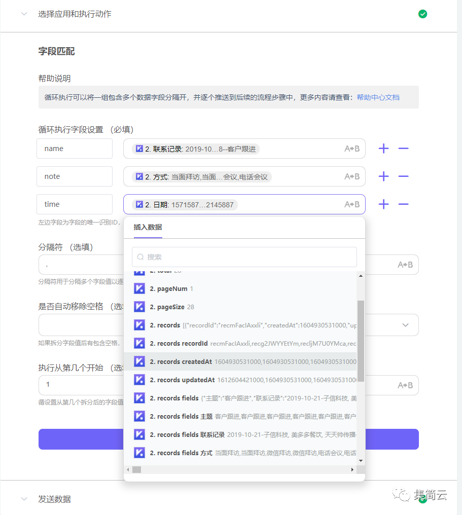Add a field after the time row
This screenshot has height=515, width=462.
383,204
